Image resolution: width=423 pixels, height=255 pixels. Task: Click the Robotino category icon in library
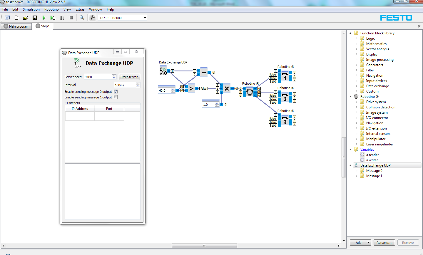pos(356,97)
